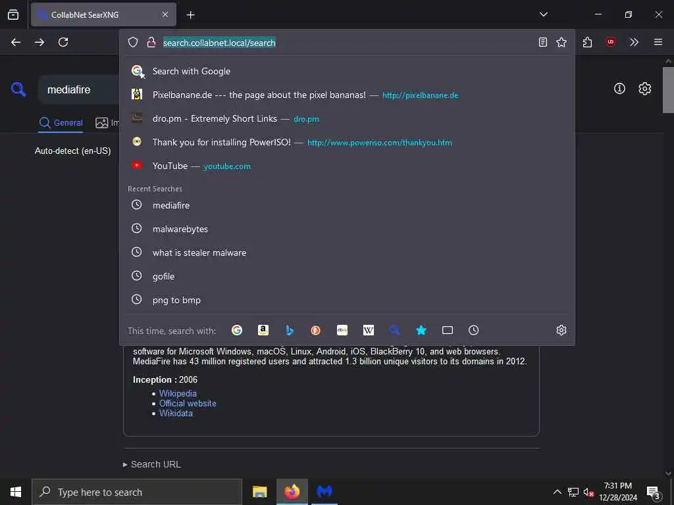Viewport: 674px width, 505px height.
Task: Select the CollabNet SearXNG tab
Action: (x=103, y=14)
